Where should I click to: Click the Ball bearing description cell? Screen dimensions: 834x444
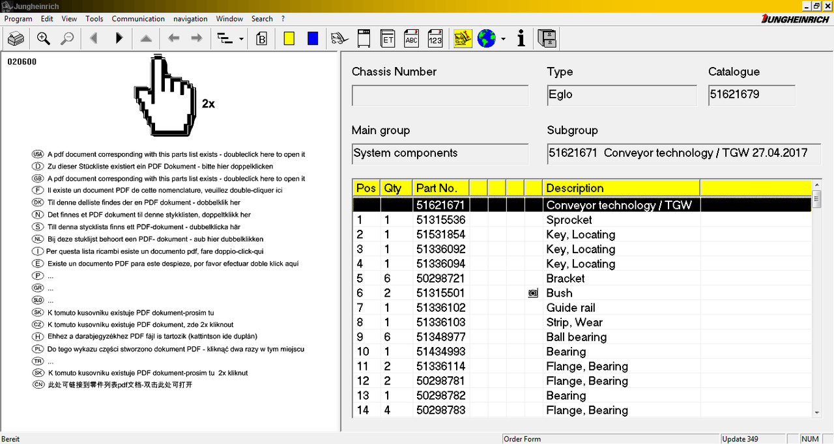[x=622, y=337]
